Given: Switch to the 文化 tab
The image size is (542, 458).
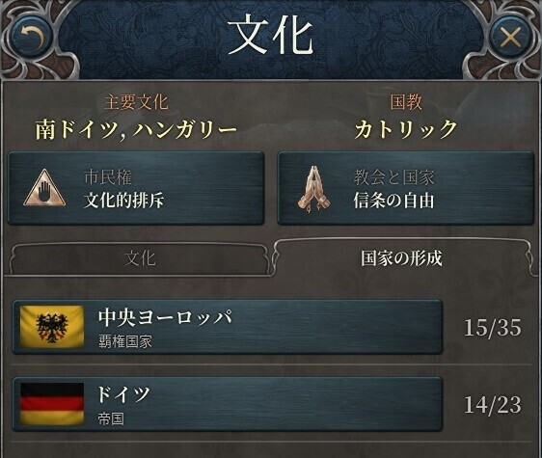Looking at the screenshot, I should [x=140, y=258].
